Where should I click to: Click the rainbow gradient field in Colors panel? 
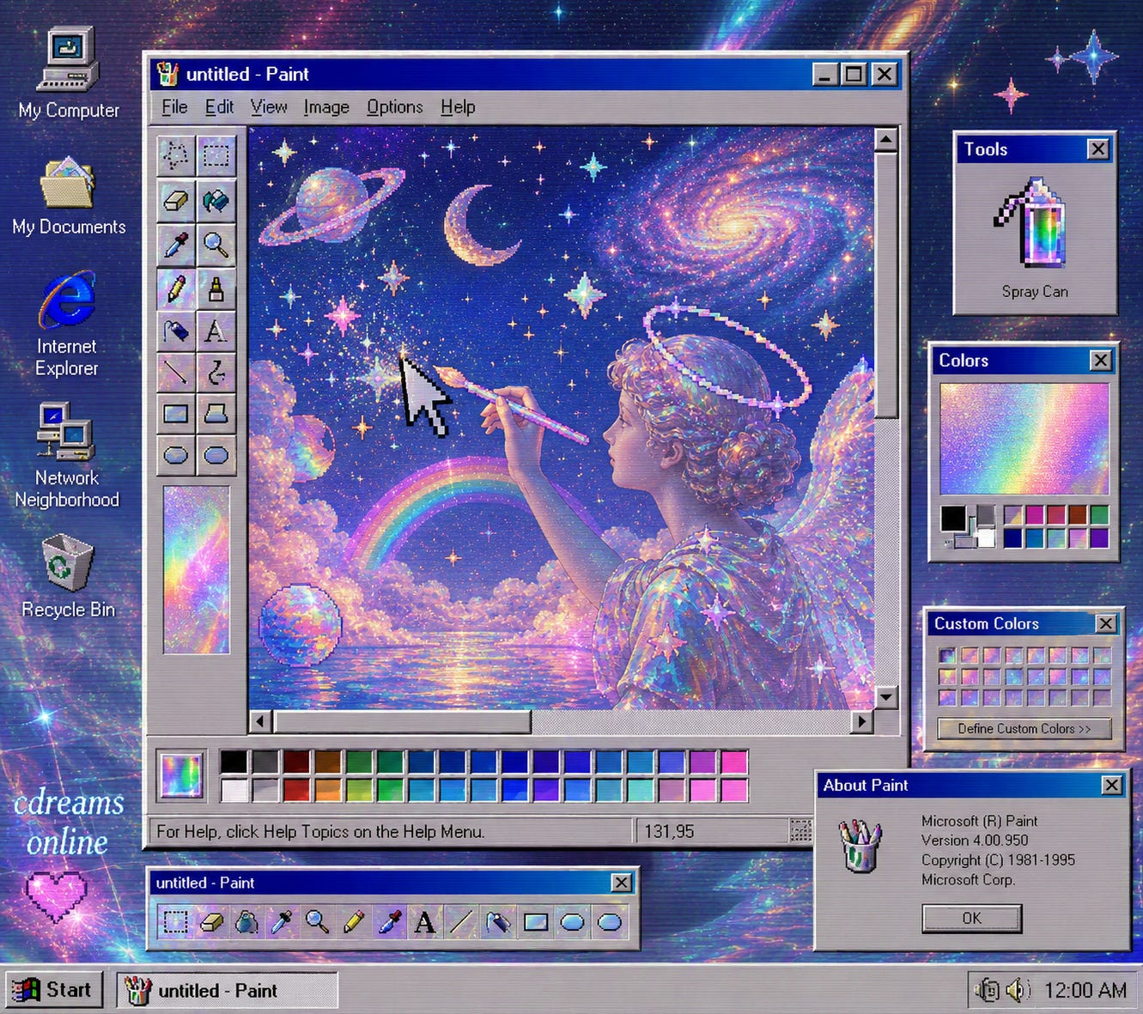(1024, 439)
